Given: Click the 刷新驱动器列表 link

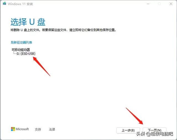Looking at the screenshot, I should [22, 43].
